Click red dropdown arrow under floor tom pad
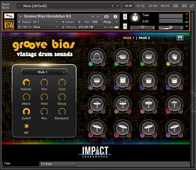The height and width of the screenshot is (170, 196). (129, 88)
